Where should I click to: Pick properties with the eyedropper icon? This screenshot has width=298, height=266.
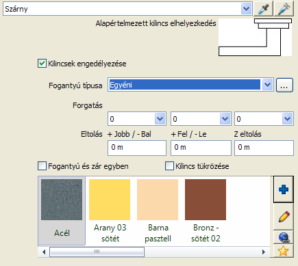point(263,9)
